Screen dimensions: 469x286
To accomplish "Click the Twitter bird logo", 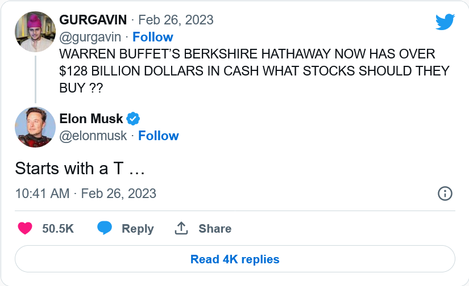I will pos(445,22).
